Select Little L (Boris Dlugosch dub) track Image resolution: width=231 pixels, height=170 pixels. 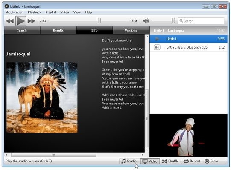pos(189,47)
